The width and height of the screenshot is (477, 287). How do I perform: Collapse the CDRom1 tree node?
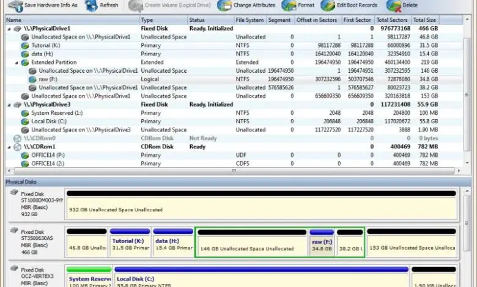(9, 147)
